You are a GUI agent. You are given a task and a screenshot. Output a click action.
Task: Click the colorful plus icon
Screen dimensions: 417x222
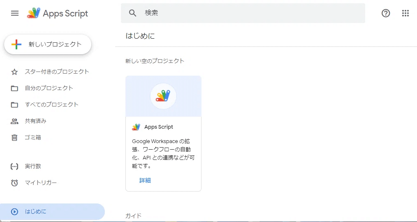tap(16, 44)
